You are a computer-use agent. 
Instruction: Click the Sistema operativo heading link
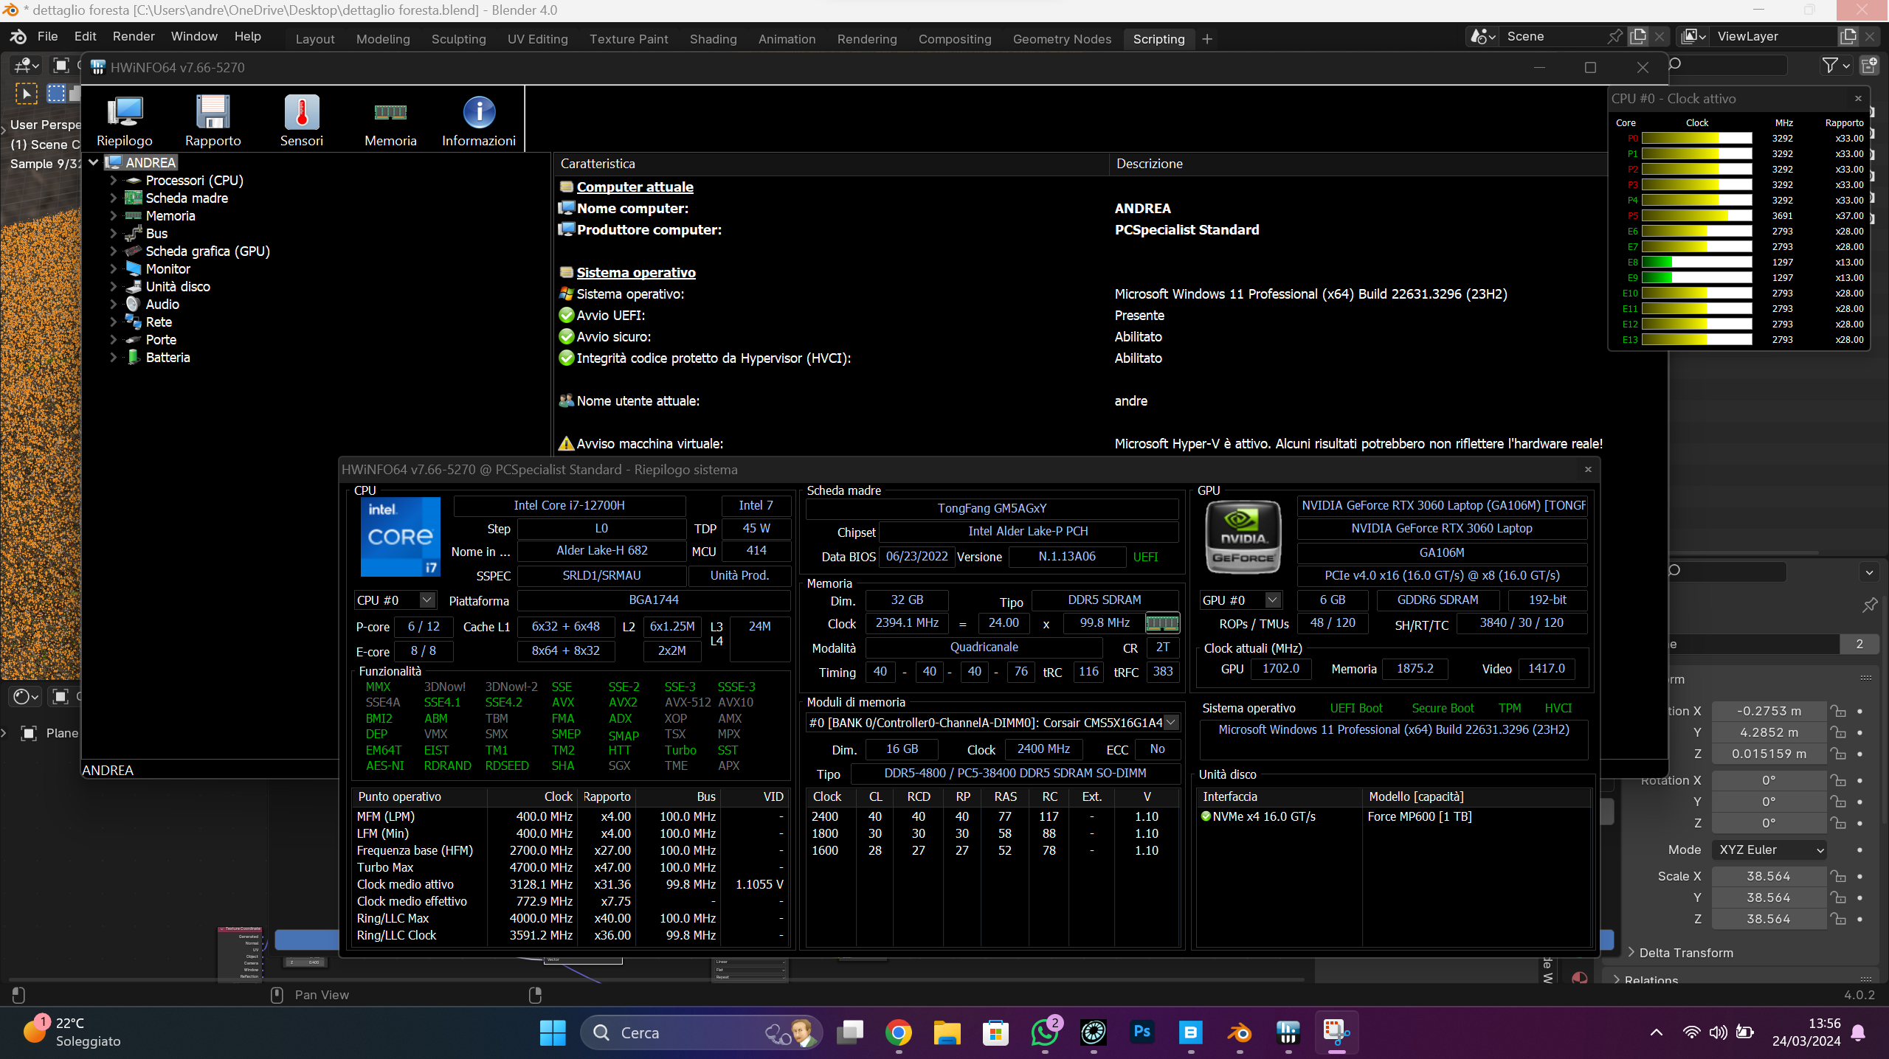[636, 273]
